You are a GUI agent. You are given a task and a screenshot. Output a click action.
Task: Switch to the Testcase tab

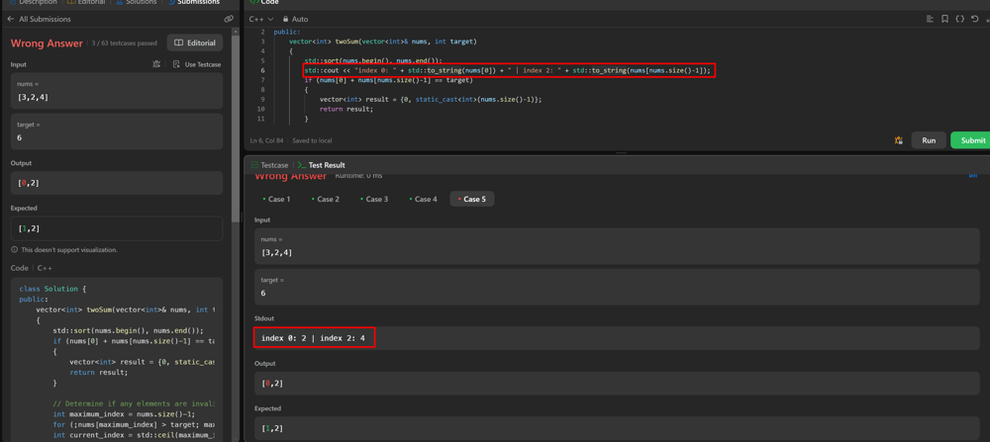tap(269, 165)
